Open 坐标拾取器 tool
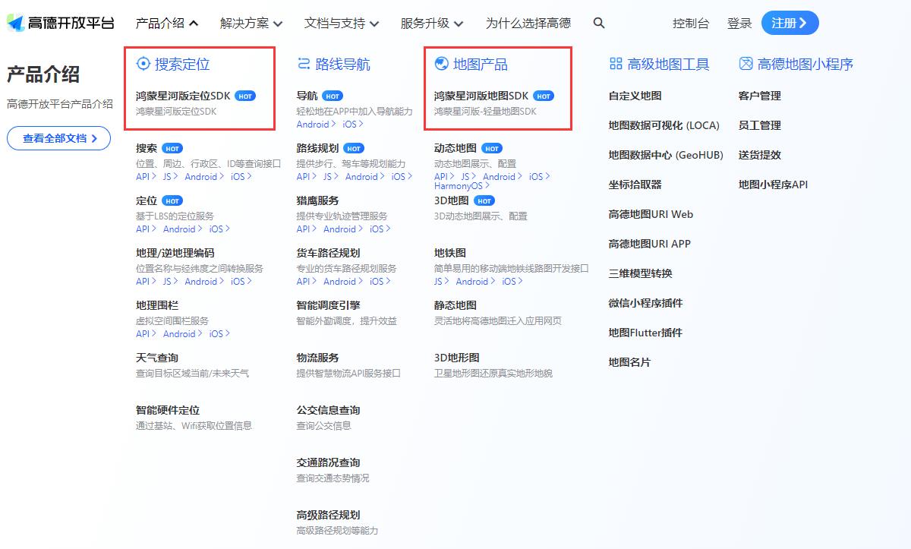Viewport: 911px width, 549px height. click(x=635, y=185)
